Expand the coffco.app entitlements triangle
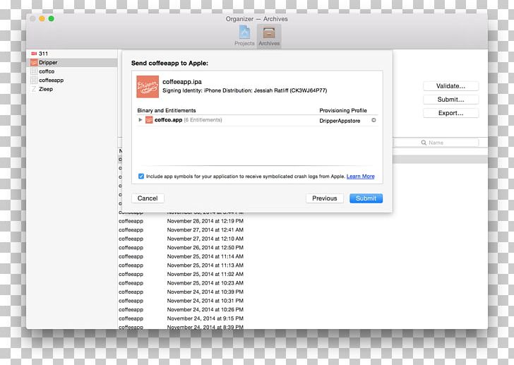This screenshot has height=365, width=514. 141,120
